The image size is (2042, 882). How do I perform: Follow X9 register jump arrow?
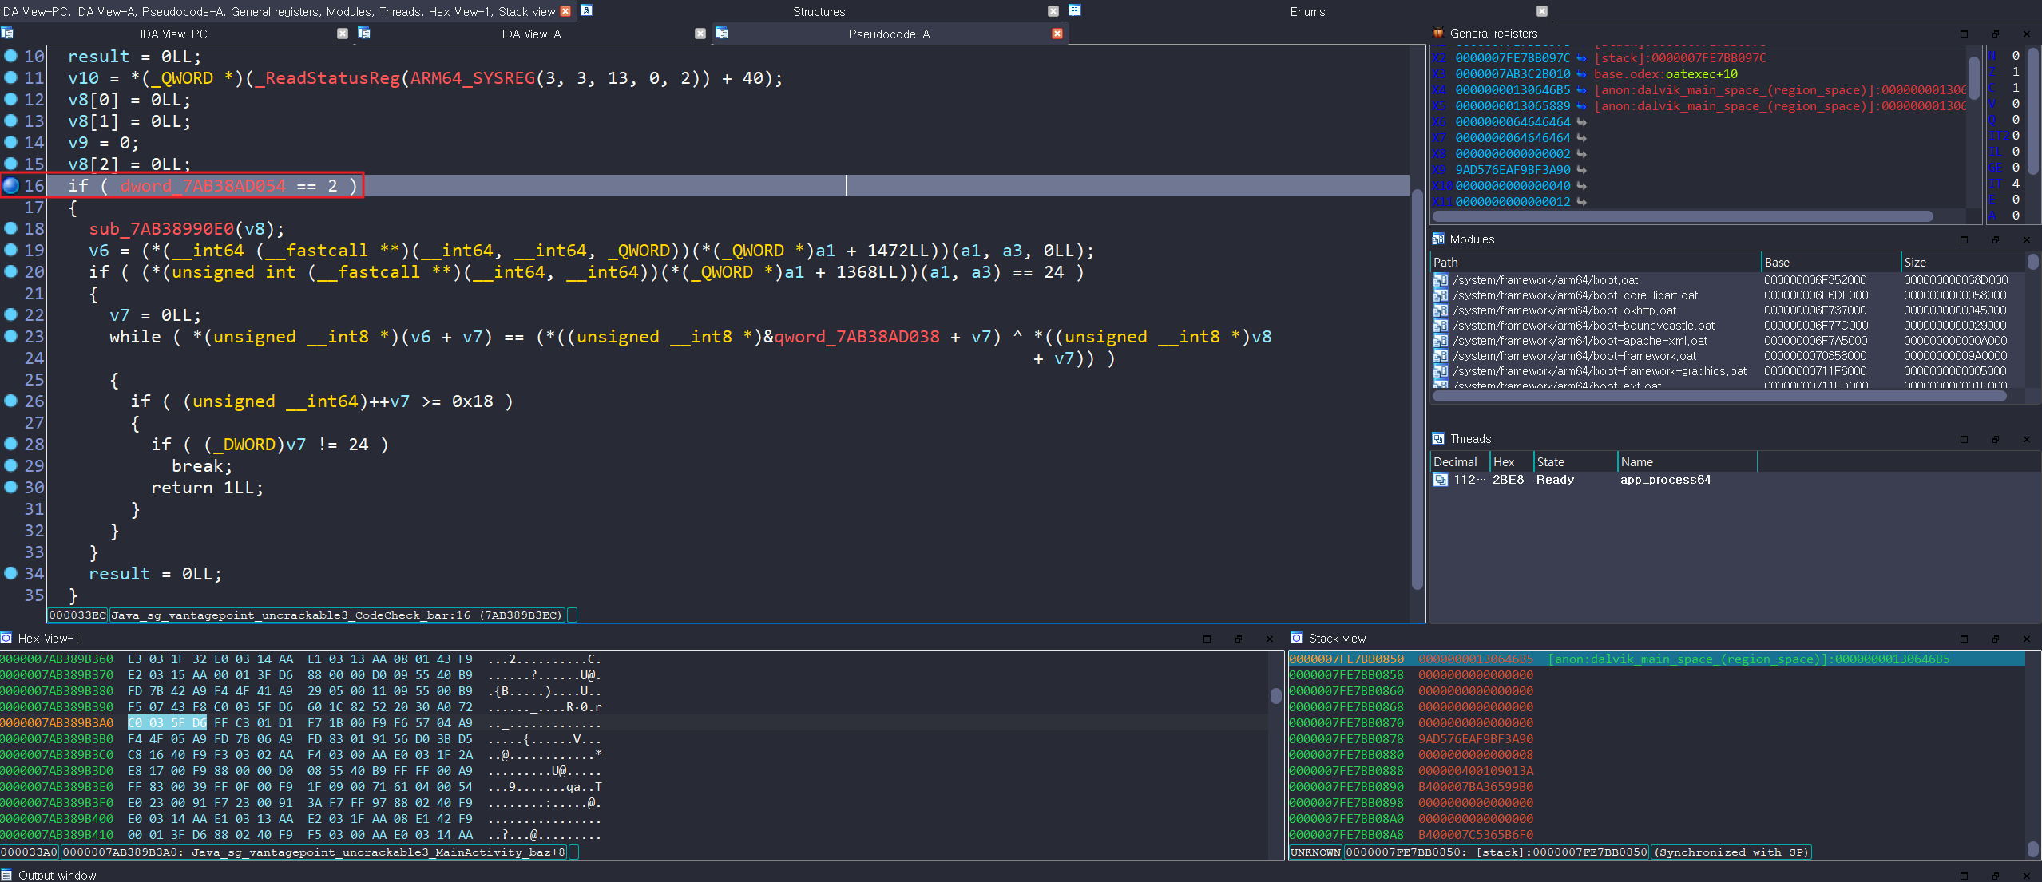pyautogui.click(x=1581, y=170)
